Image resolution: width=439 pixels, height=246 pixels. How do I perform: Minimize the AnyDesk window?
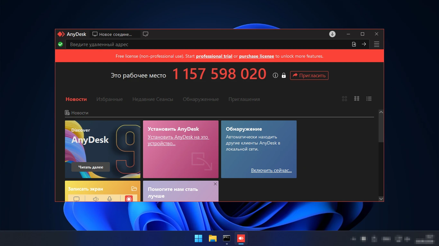[348, 34]
